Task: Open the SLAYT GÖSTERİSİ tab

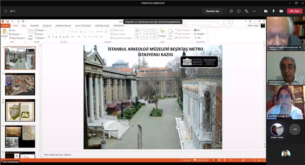Action: click(83, 26)
